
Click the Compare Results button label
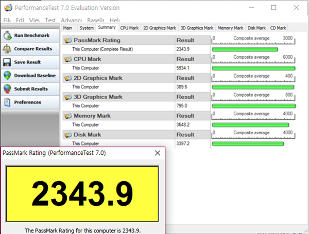point(33,49)
